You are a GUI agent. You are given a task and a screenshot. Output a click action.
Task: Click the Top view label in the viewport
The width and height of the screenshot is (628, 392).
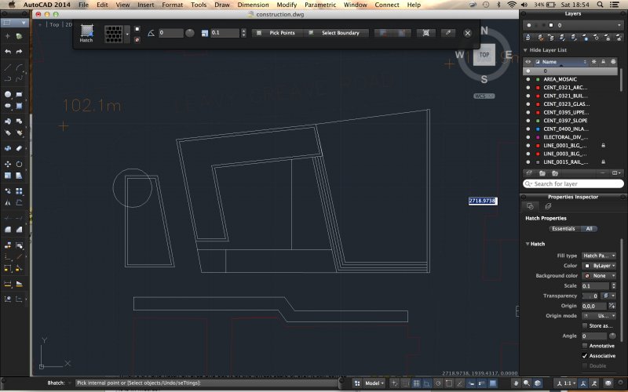click(x=54, y=24)
